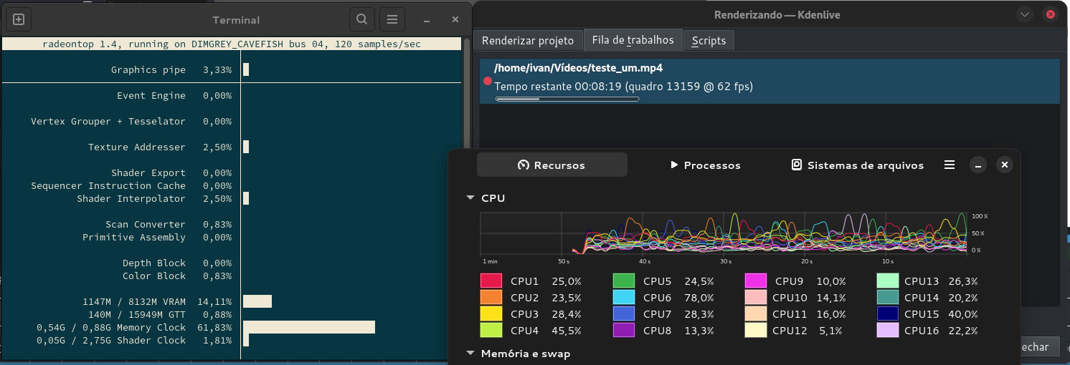The width and height of the screenshot is (1070, 365).
Task: Open a new terminal tab
Action: (19, 19)
